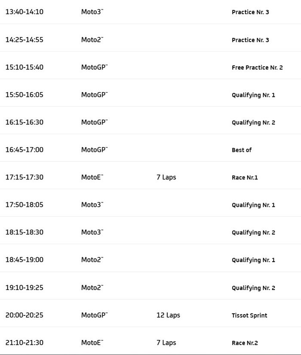Open Free Practice Nr. 2 session
301x355 pixels.
click(x=257, y=68)
